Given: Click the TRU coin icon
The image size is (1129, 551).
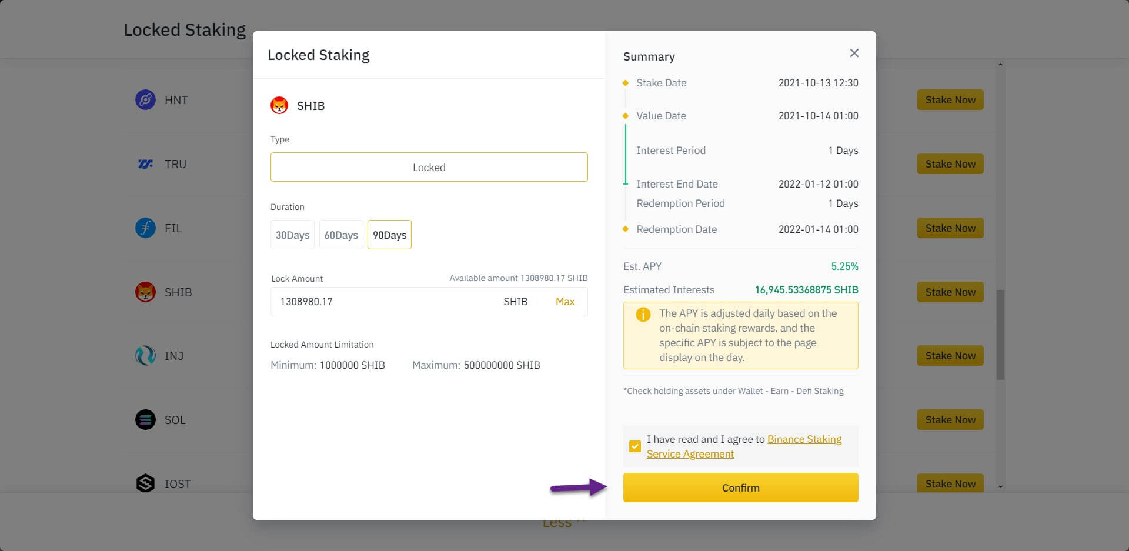Looking at the screenshot, I should tap(145, 164).
